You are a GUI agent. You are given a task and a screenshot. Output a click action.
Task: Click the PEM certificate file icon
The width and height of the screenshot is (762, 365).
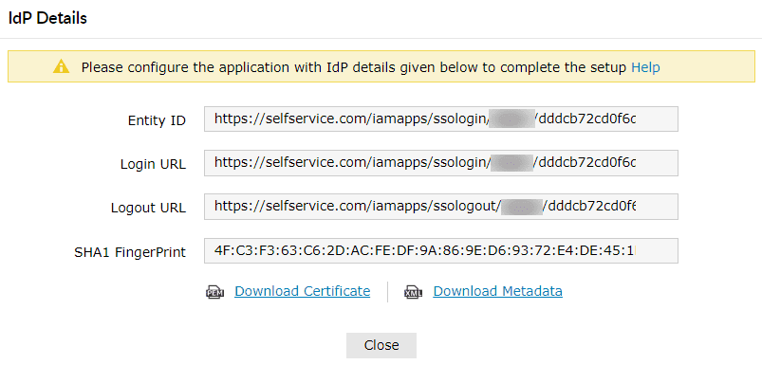214,292
